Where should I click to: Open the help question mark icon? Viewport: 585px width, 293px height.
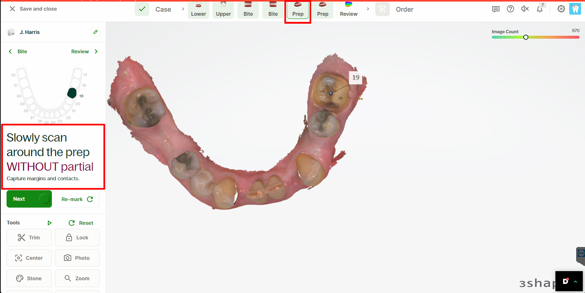[510, 9]
